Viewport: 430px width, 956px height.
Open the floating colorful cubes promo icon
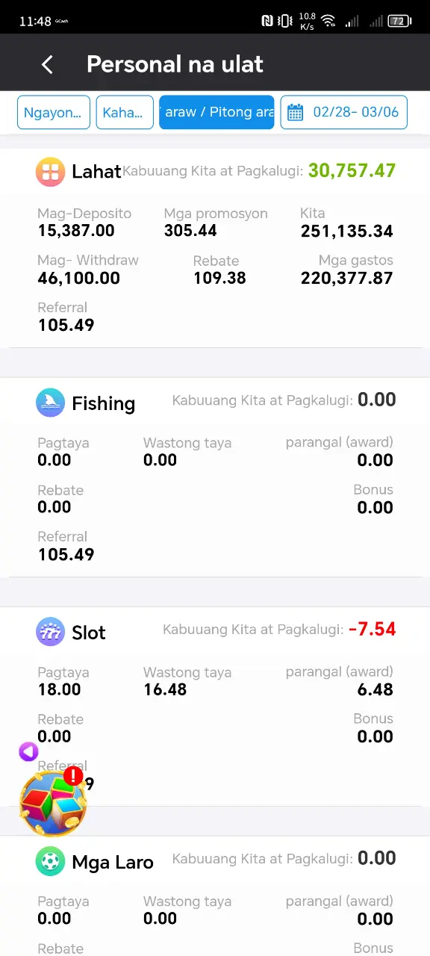point(52,804)
